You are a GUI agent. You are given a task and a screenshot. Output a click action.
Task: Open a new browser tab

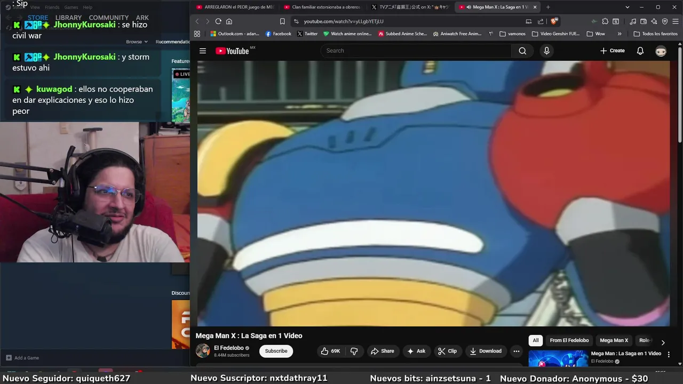pyautogui.click(x=548, y=7)
